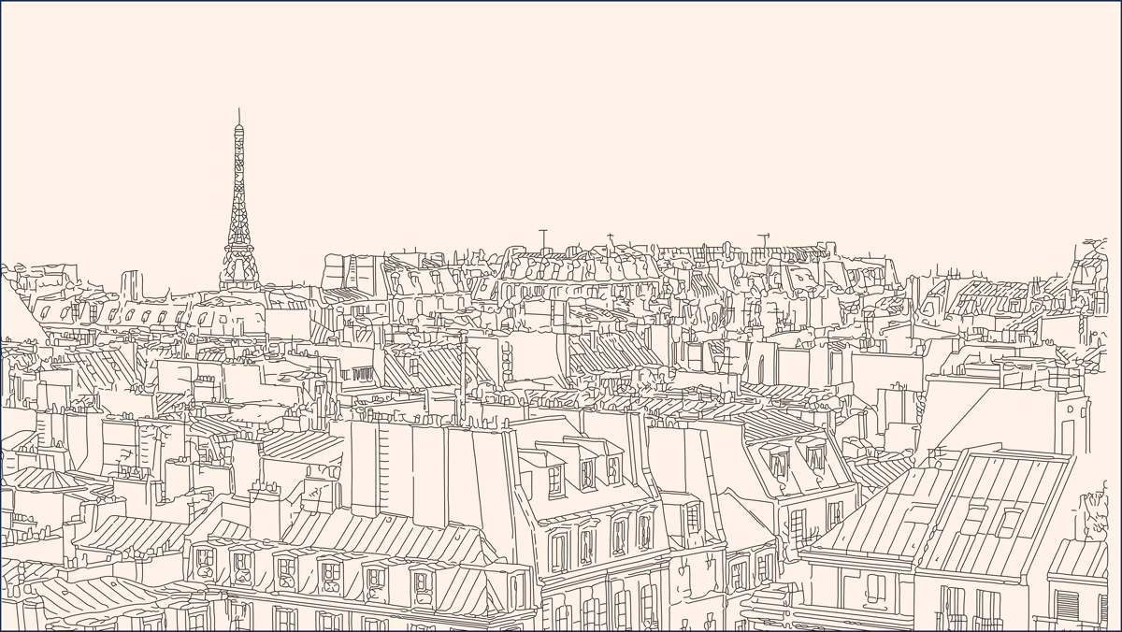The height and width of the screenshot is (632, 1122).
Task: Click the leftmost dormer window in the bottom-left row
Action: point(204,563)
